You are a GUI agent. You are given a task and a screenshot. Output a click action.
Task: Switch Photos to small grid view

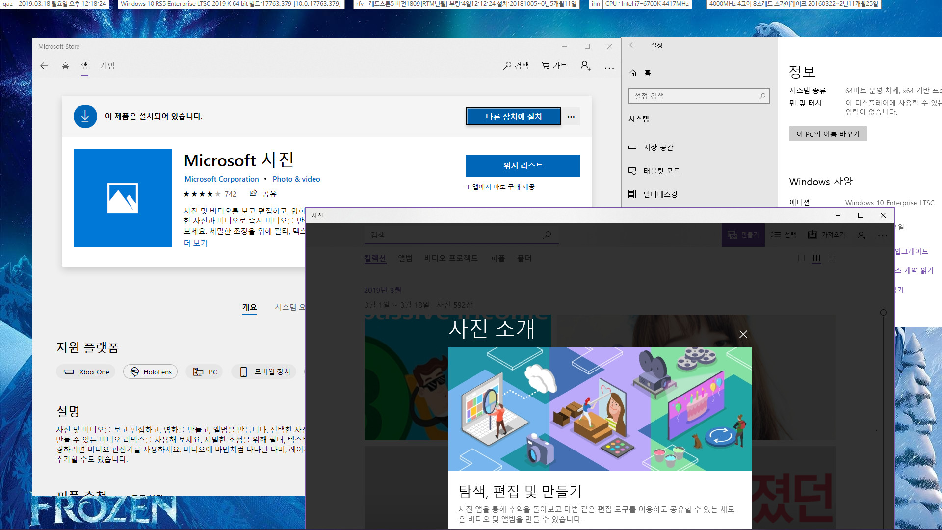[x=832, y=258]
